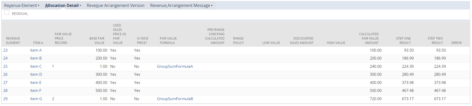
Task: Open fair value price record 1
Action: 53,66
